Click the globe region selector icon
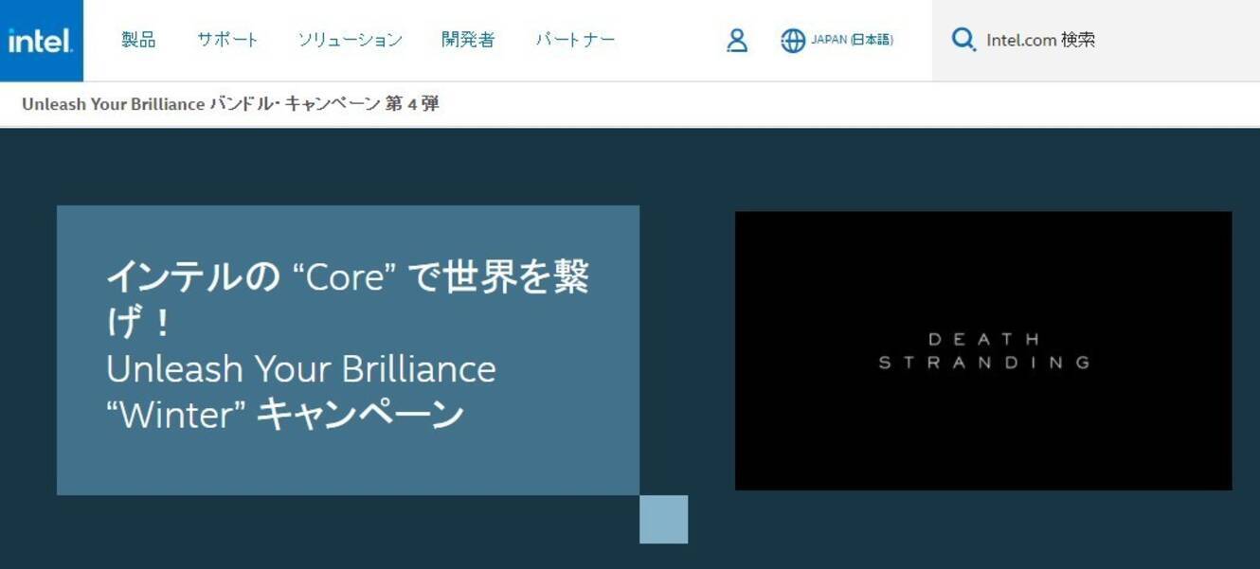This screenshot has width=1260, height=569. point(793,41)
